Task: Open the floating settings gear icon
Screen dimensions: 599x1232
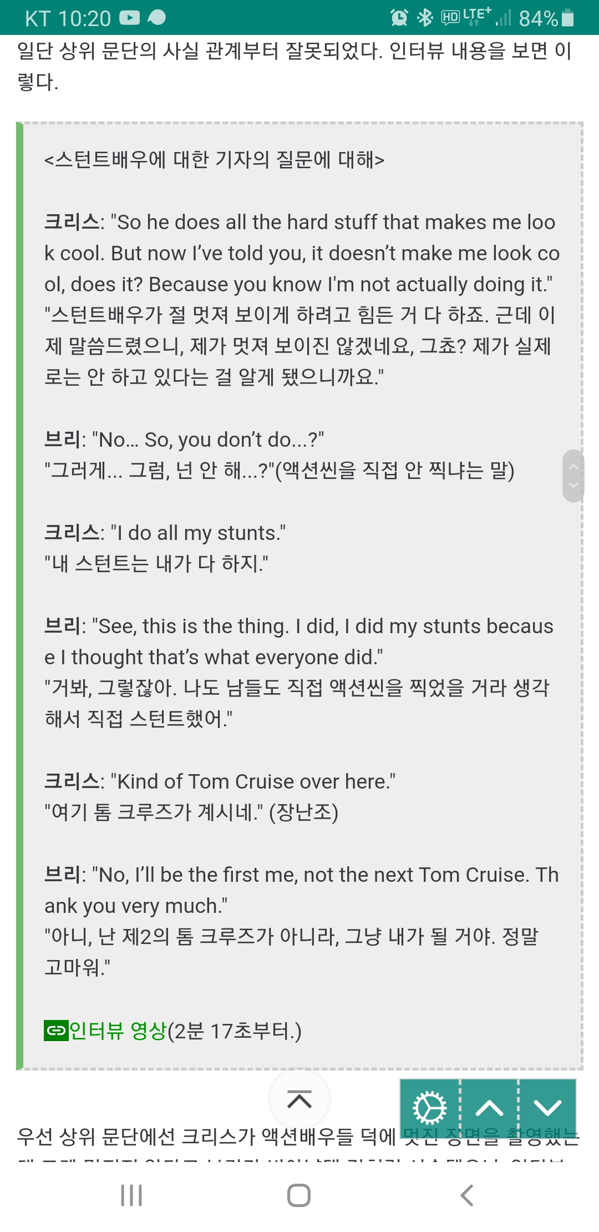Action: (x=430, y=1108)
